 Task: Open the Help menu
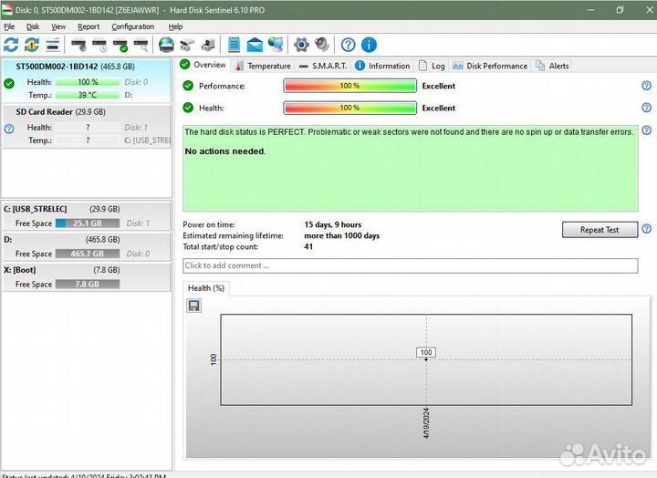(x=175, y=26)
